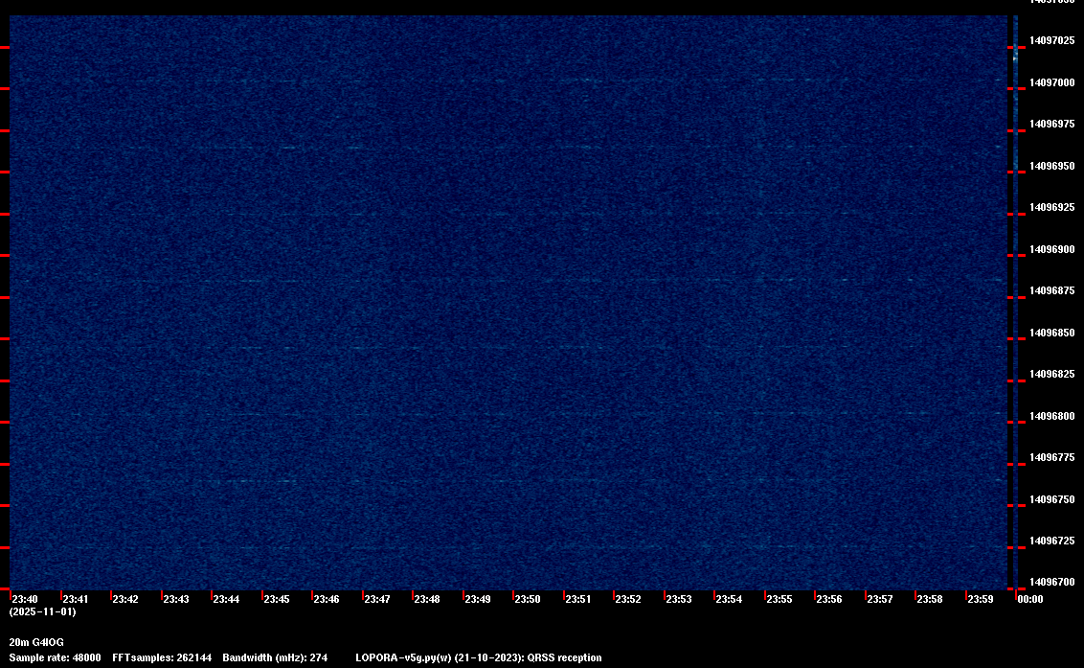Click the 00:00 time axis label

(1030, 599)
